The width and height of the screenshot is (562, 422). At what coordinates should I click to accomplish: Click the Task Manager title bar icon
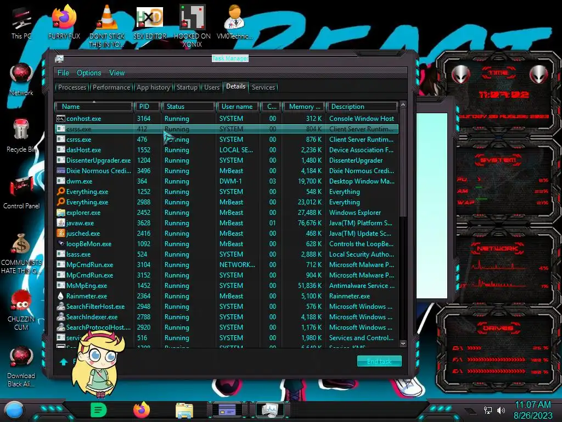point(59,58)
